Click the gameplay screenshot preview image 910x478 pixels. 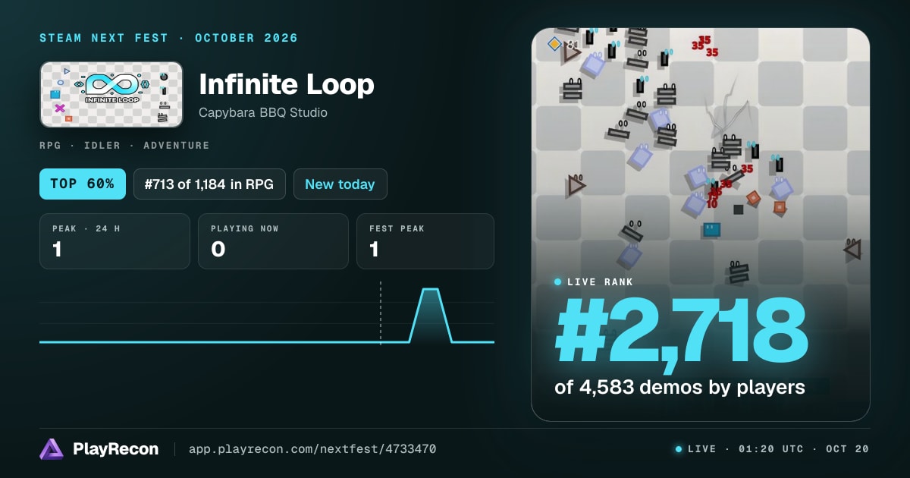700,225
